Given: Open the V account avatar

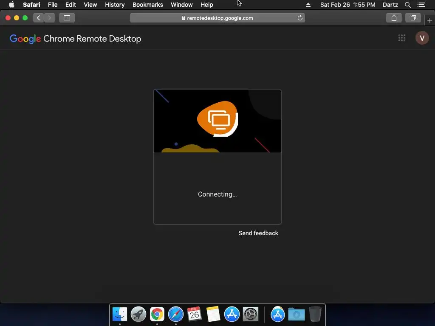Looking at the screenshot, I should pyautogui.click(x=422, y=38).
